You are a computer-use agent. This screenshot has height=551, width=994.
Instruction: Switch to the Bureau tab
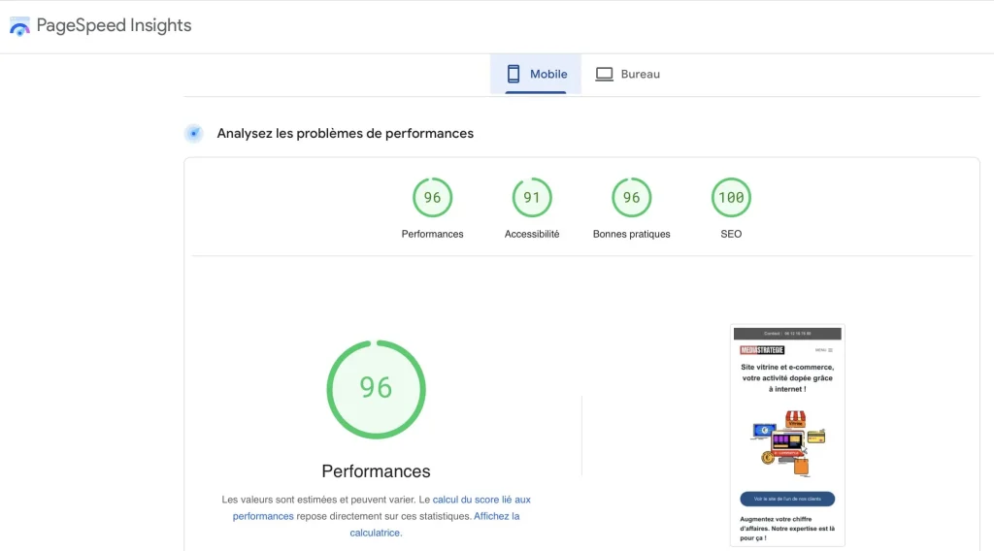[x=627, y=74]
